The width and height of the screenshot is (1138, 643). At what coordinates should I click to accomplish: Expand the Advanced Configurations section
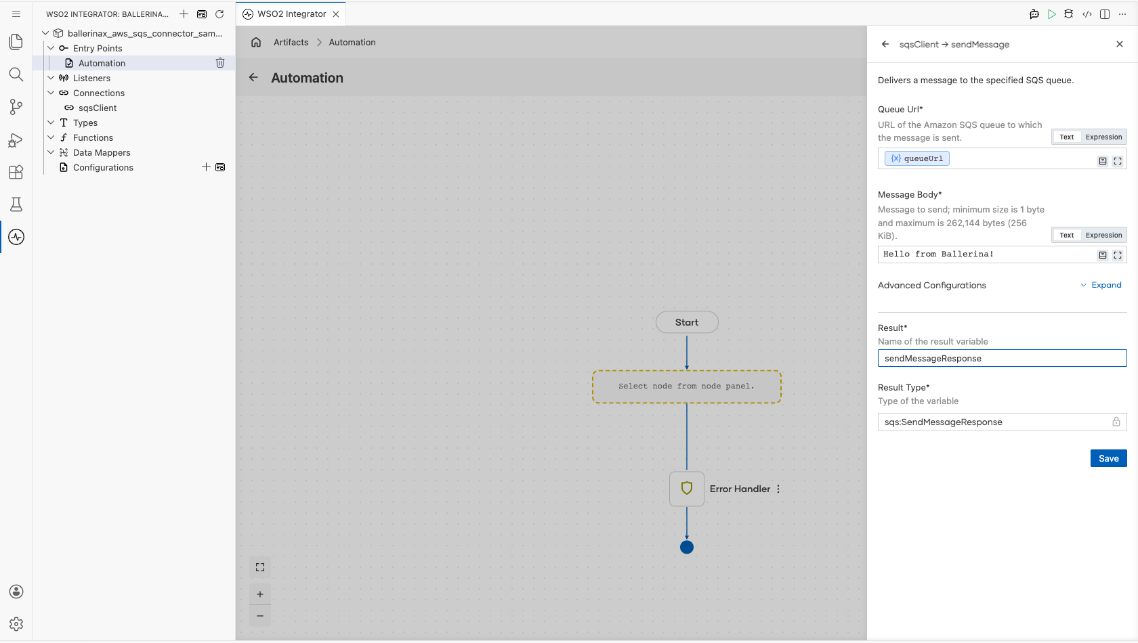click(1101, 285)
